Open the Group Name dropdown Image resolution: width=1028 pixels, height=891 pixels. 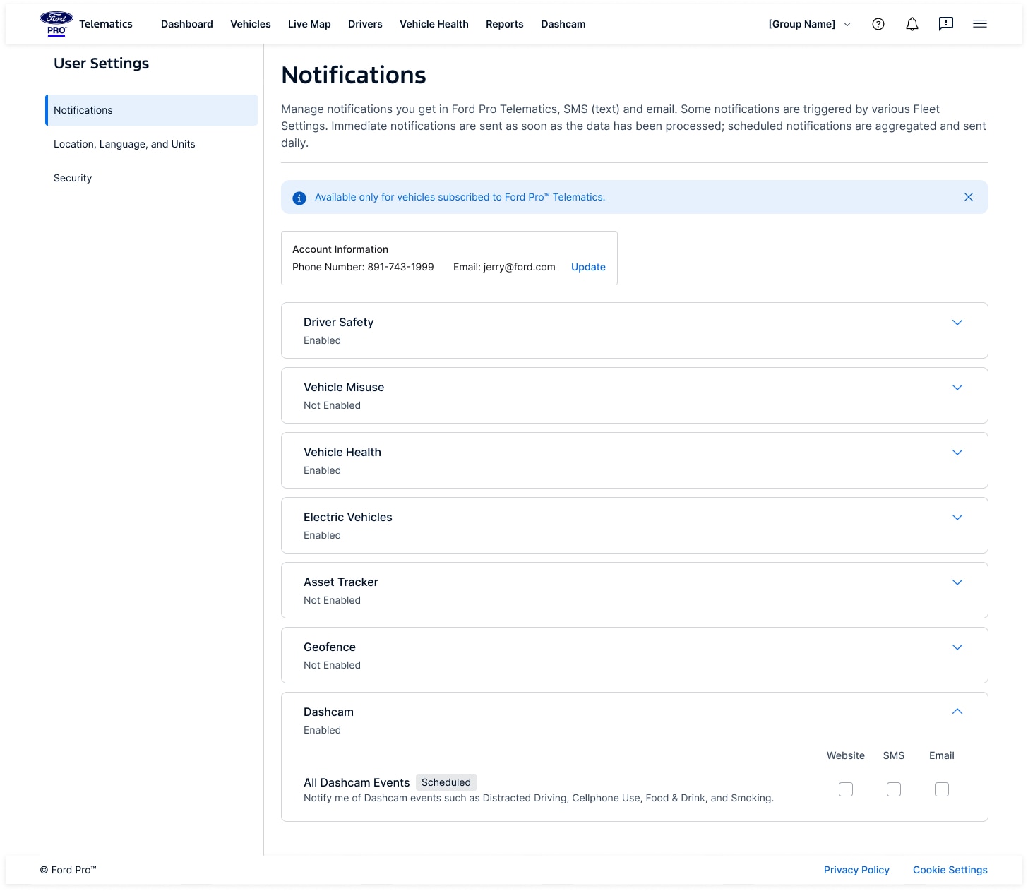coord(809,24)
